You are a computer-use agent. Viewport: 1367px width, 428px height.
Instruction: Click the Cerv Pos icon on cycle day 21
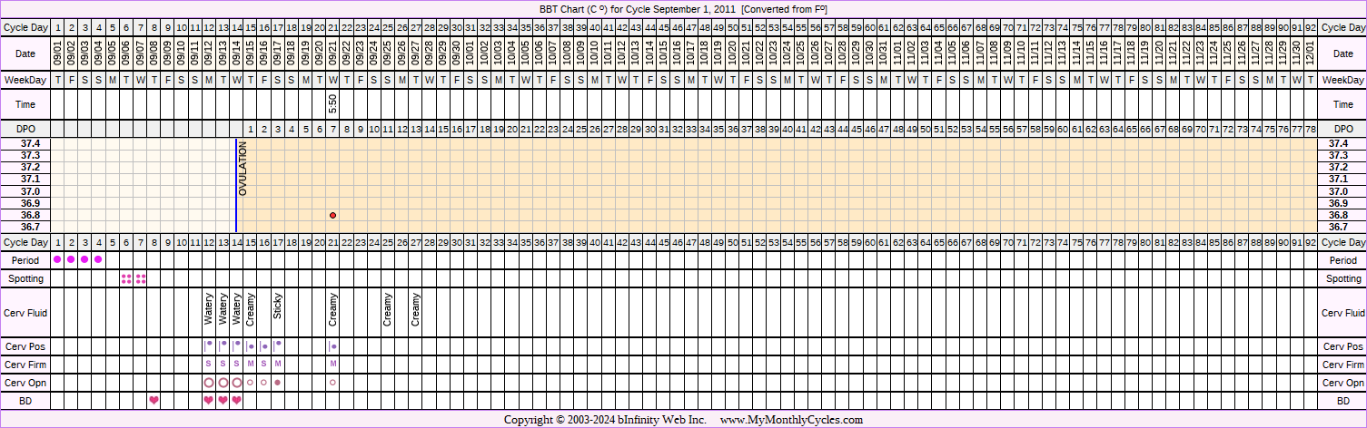(333, 346)
